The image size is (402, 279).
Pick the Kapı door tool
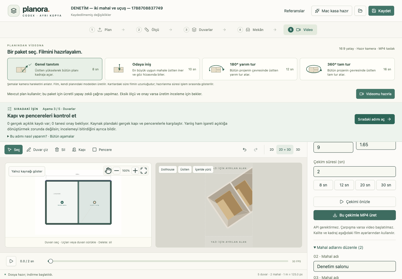pyautogui.click(x=79, y=150)
